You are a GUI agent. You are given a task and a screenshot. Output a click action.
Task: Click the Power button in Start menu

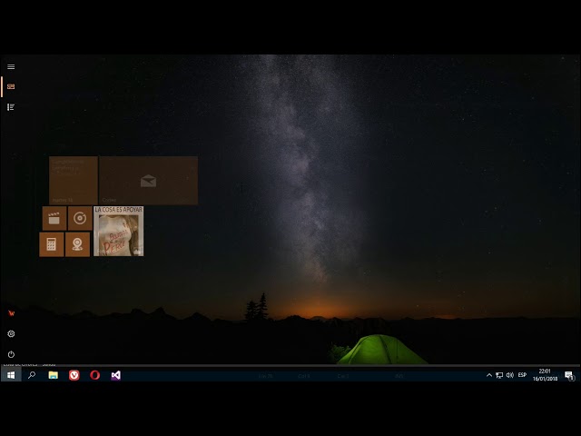click(x=11, y=354)
